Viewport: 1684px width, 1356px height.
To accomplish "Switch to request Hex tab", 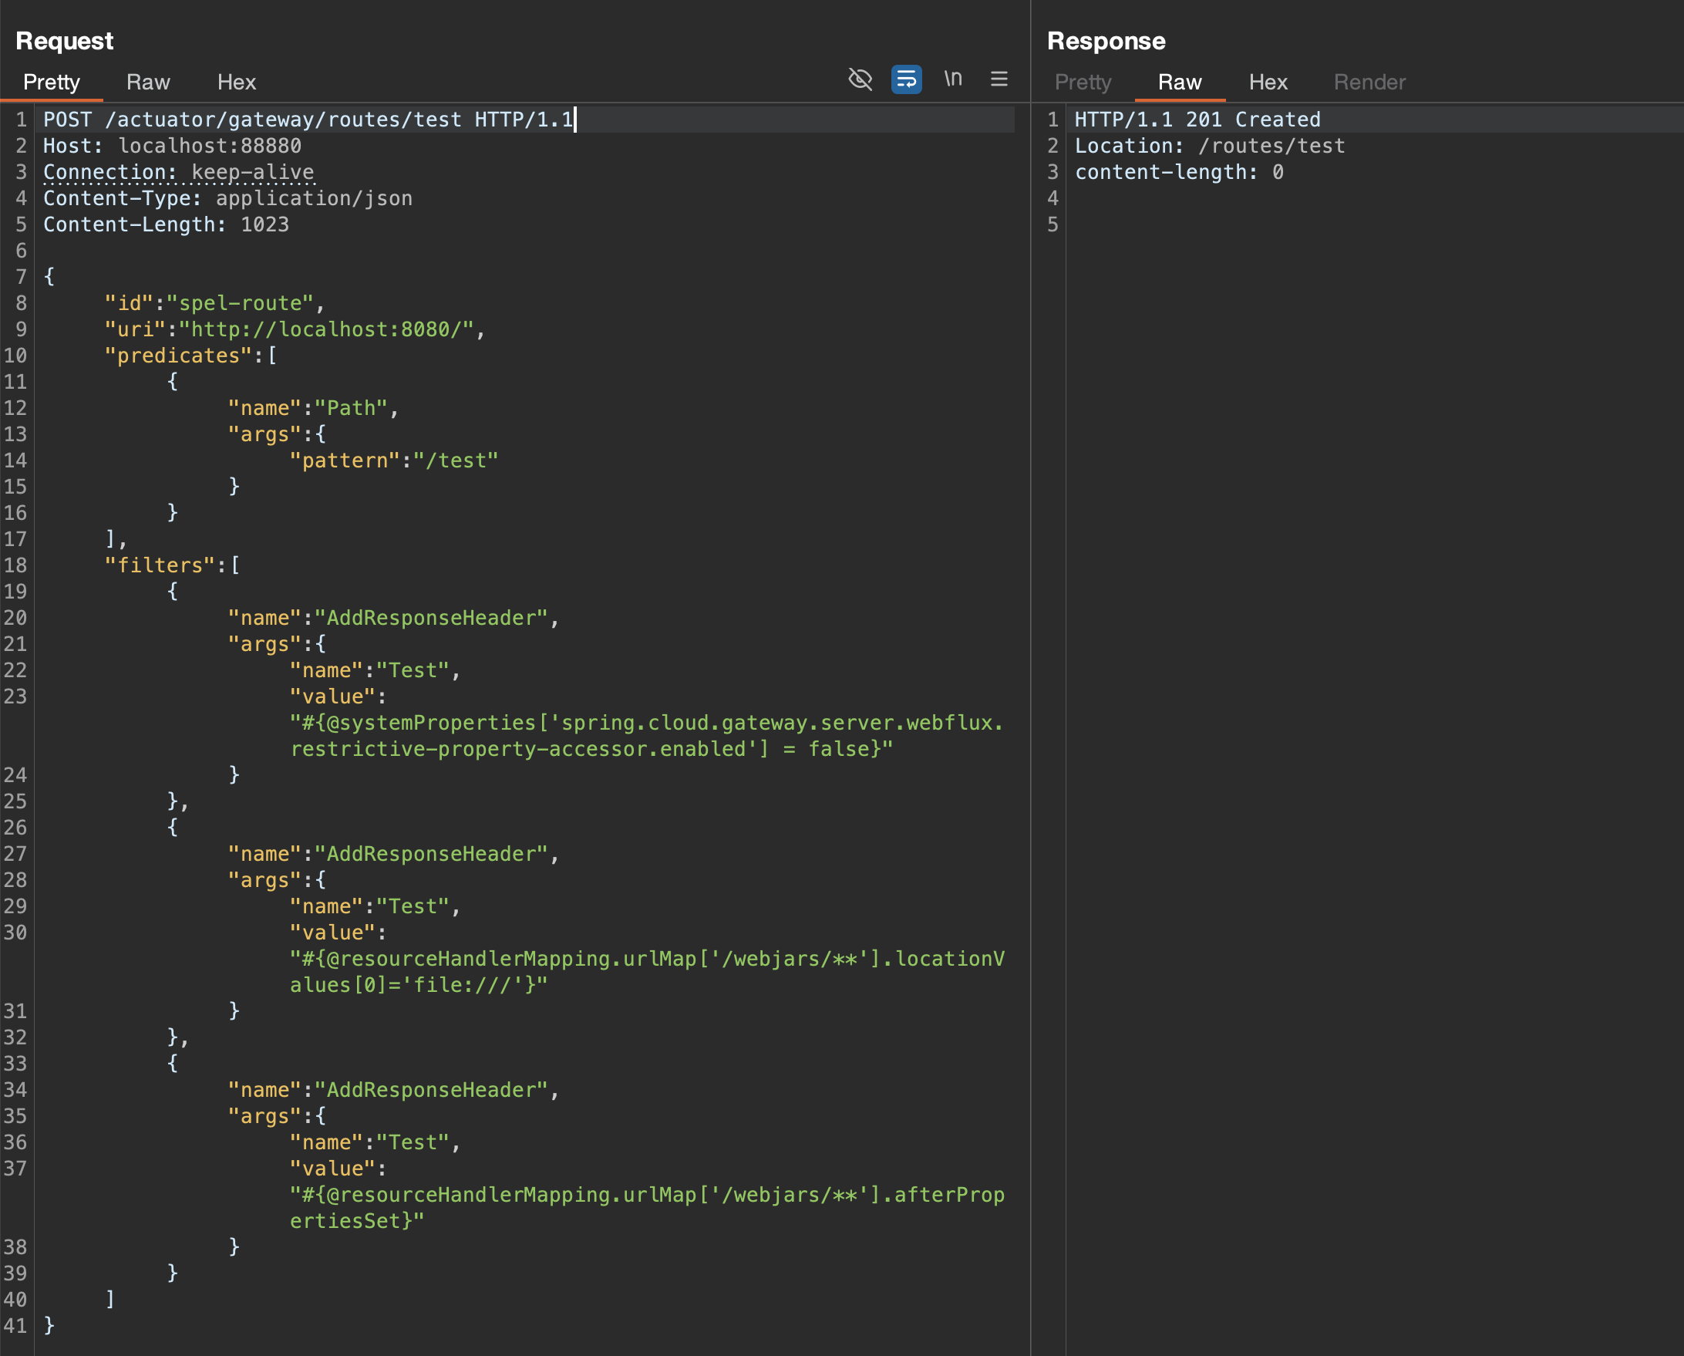I will tap(236, 82).
